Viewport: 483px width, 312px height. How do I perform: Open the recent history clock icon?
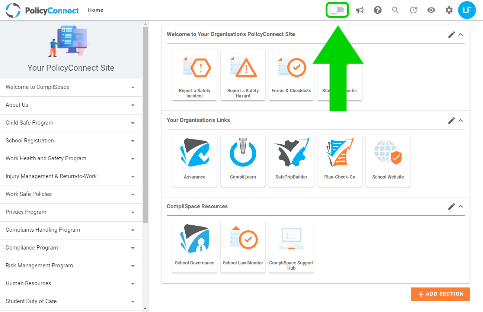pos(413,10)
